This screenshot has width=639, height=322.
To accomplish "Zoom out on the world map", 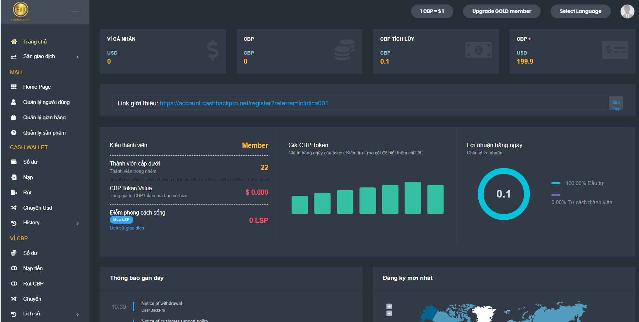I will pyautogui.click(x=389, y=313).
